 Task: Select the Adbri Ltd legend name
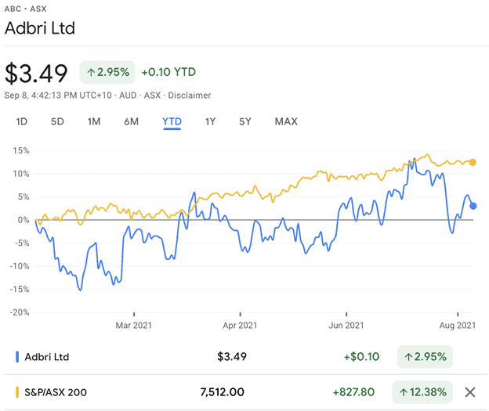[47, 357]
